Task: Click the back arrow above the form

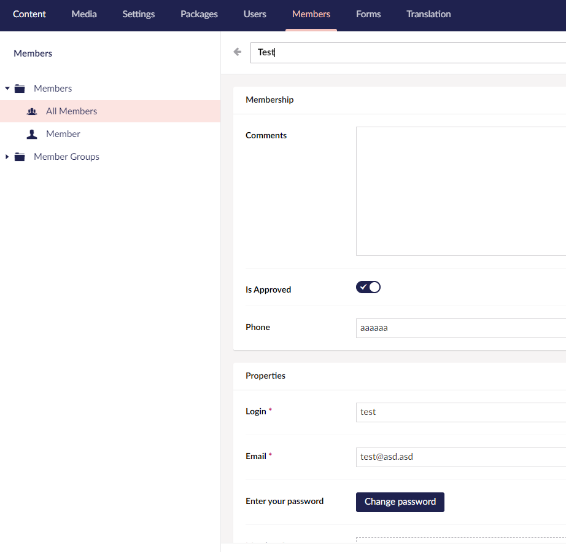Action: pyautogui.click(x=237, y=52)
